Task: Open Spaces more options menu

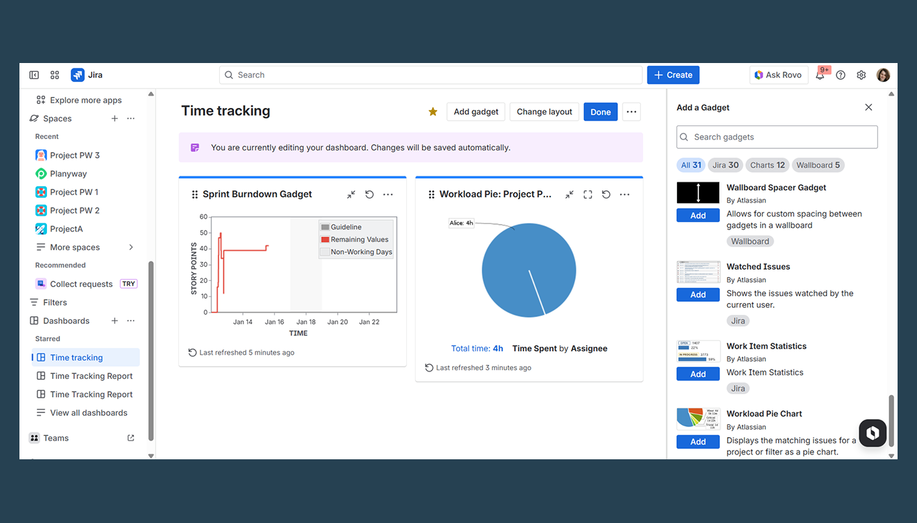Action: pyautogui.click(x=131, y=119)
